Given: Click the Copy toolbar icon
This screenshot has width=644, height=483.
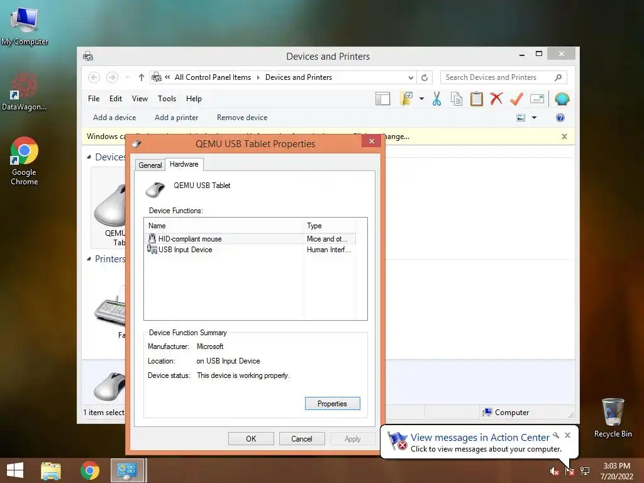Looking at the screenshot, I should pos(457,99).
